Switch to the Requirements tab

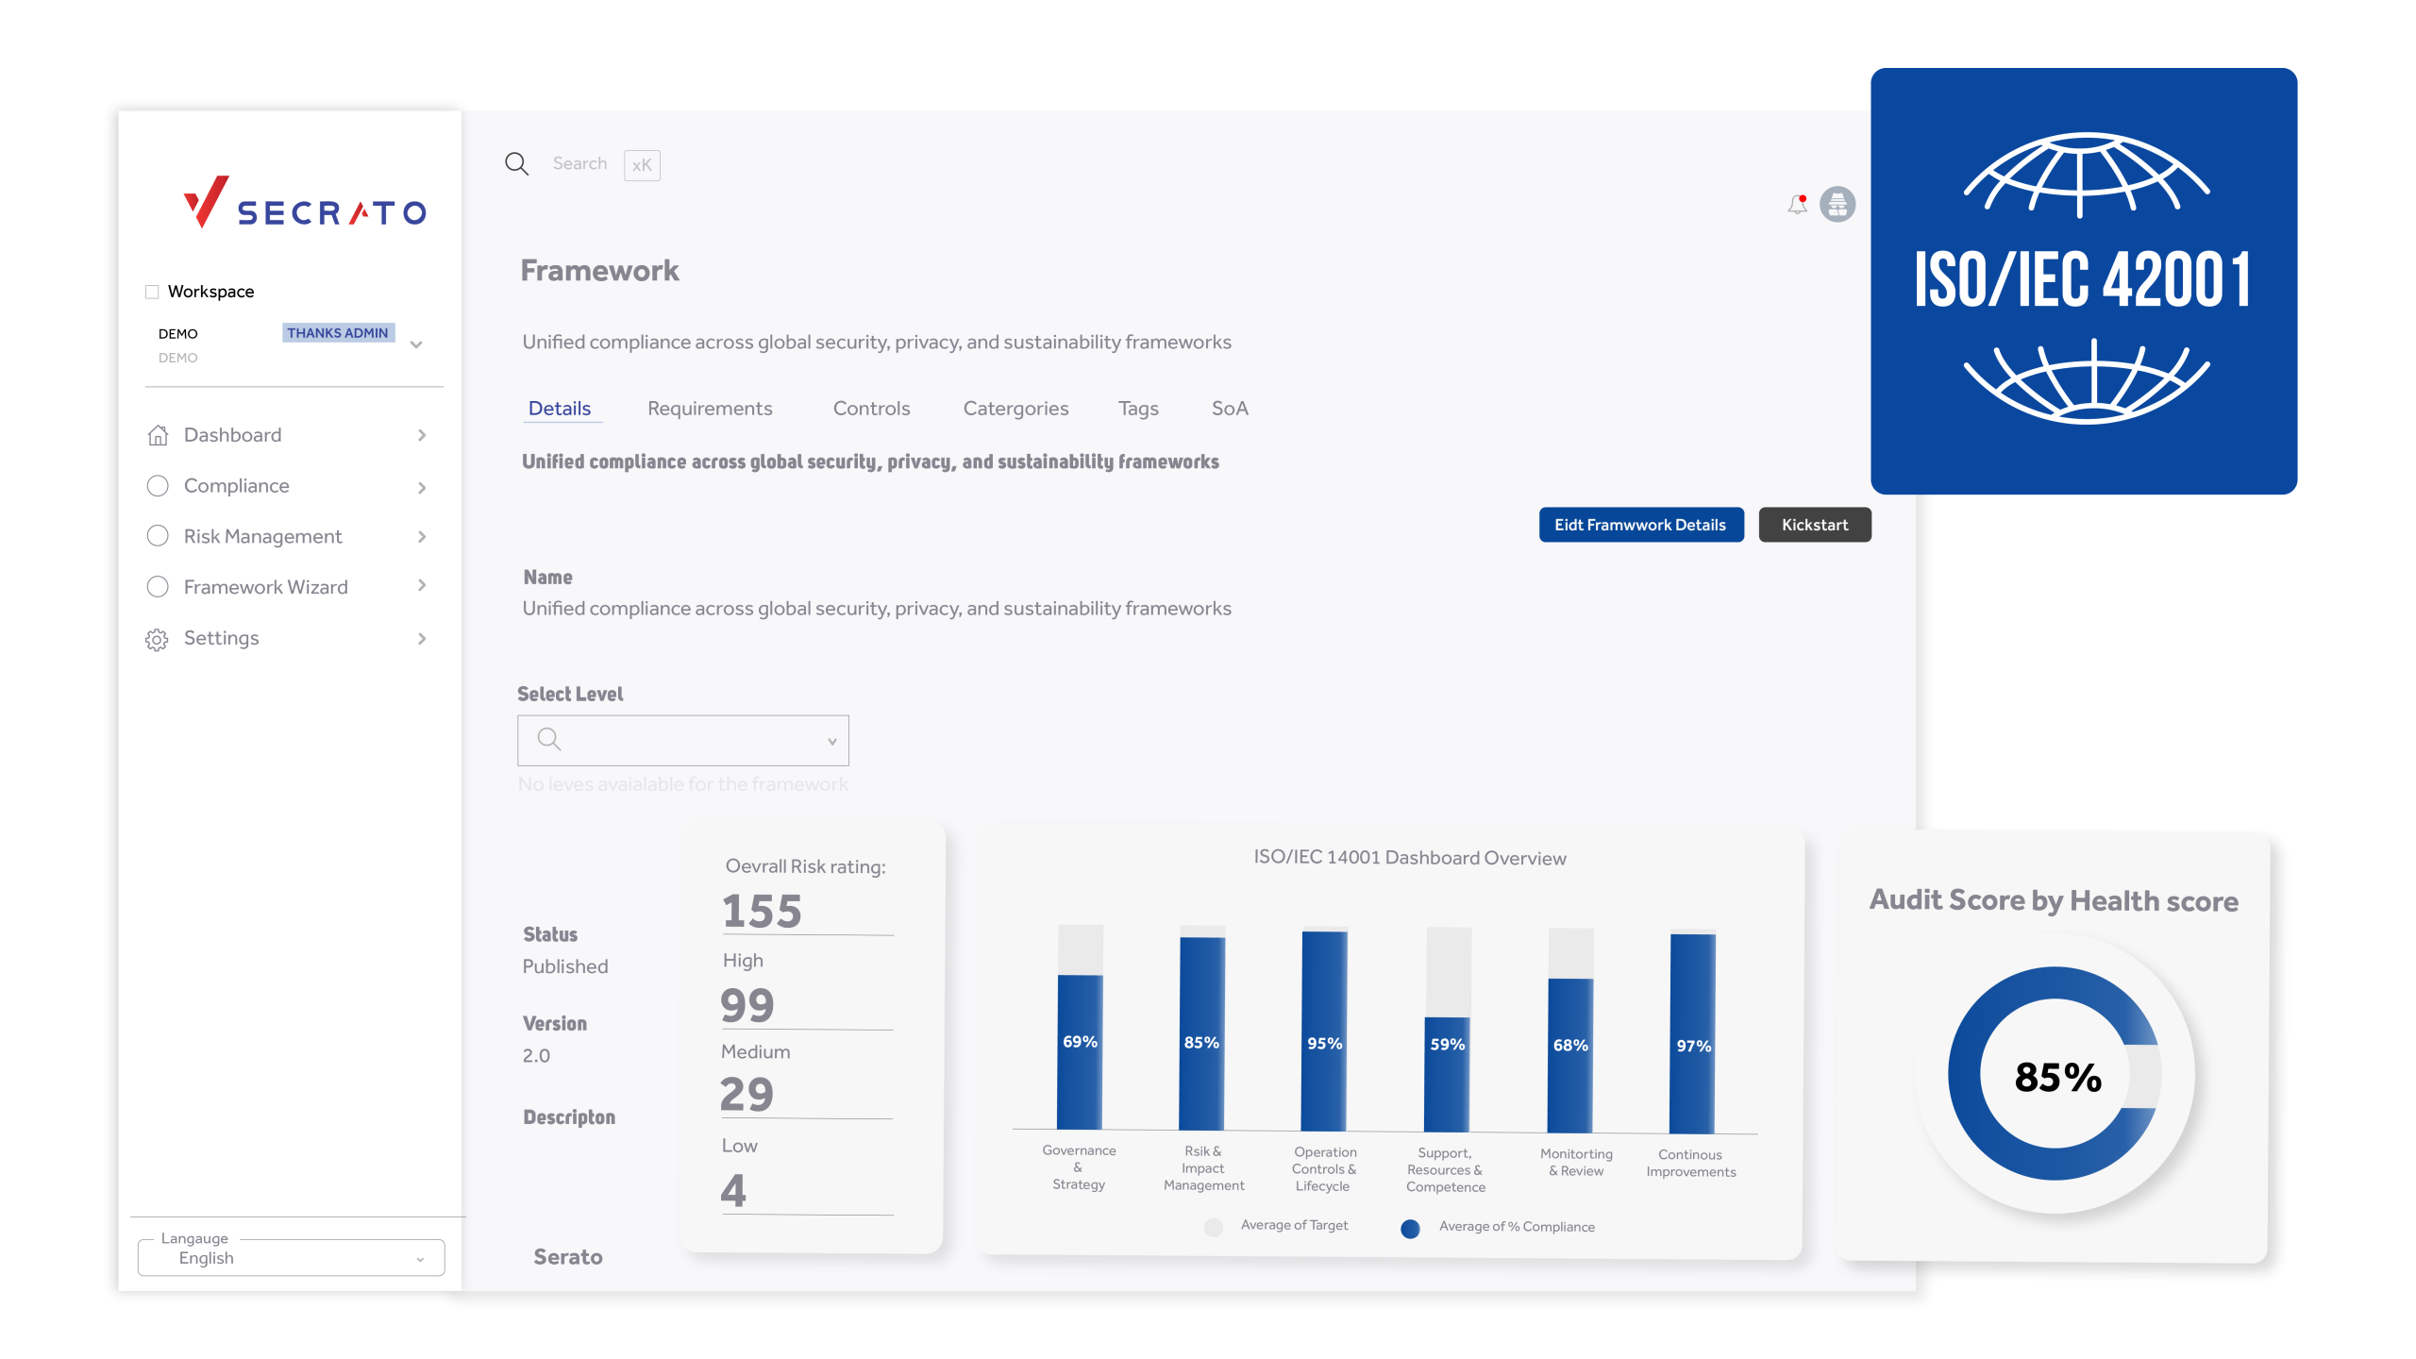[710, 409]
